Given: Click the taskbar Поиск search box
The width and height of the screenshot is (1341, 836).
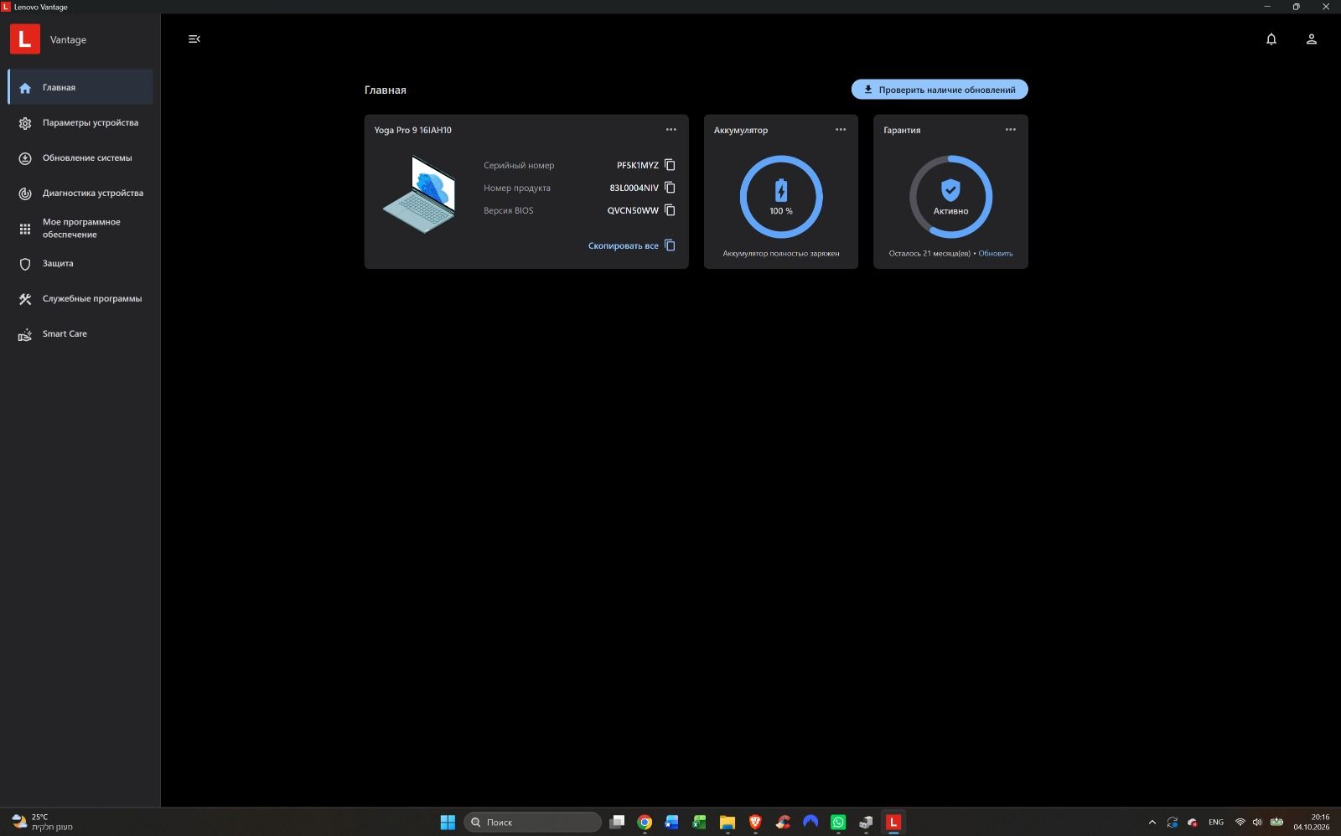Looking at the screenshot, I should point(533,822).
